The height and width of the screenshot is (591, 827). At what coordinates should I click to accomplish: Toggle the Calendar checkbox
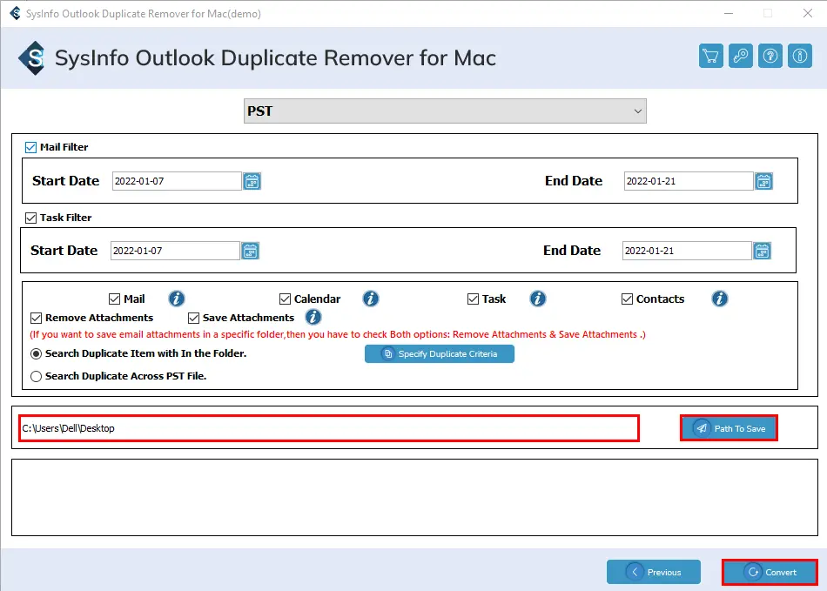(286, 299)
